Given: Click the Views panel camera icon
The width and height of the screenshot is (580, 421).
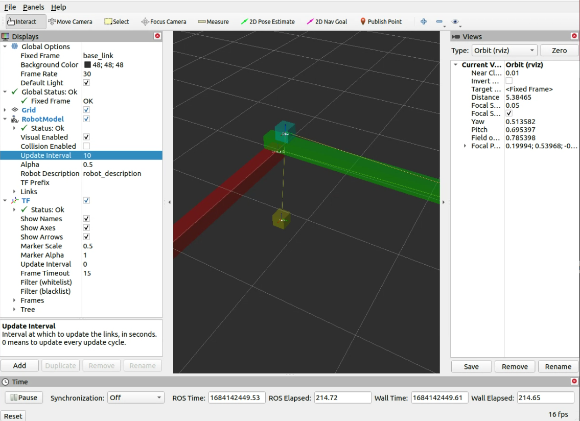Looking at the screenshot, I should pyautogui.click(x=456, y=36).
